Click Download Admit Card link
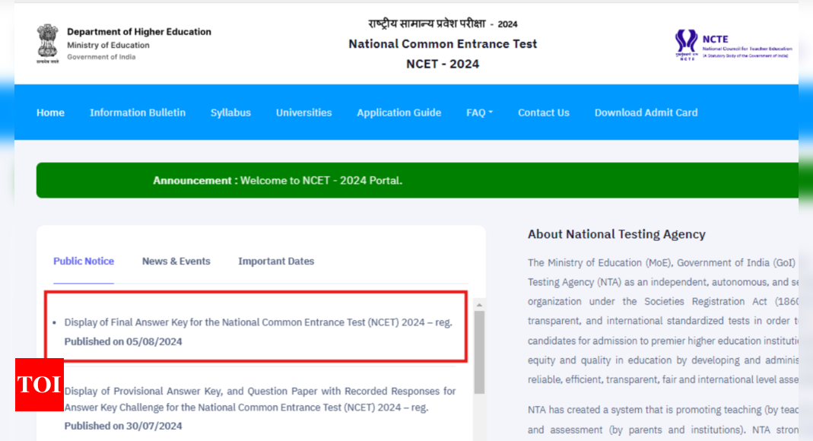The width and height of the screenshot is (813, 441). (x=646, y=113)
